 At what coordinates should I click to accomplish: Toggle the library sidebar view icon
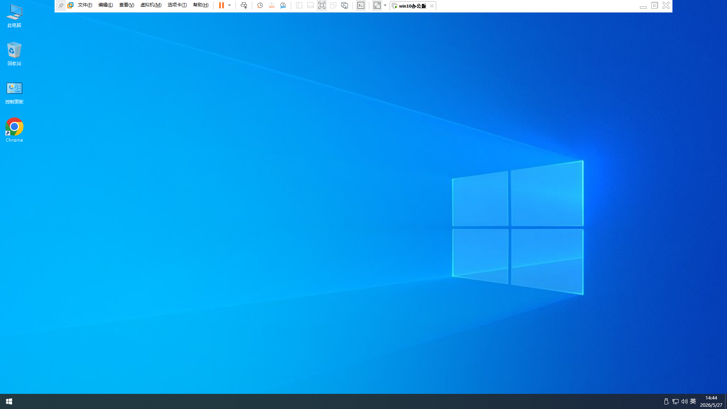[x=299, y=5]
